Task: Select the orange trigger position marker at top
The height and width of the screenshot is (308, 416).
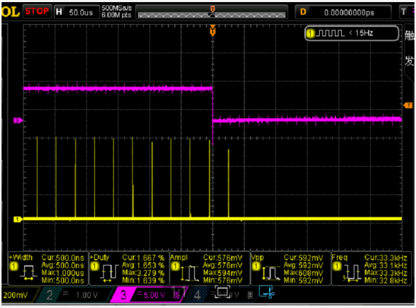Action: click(x=213, y=30)
